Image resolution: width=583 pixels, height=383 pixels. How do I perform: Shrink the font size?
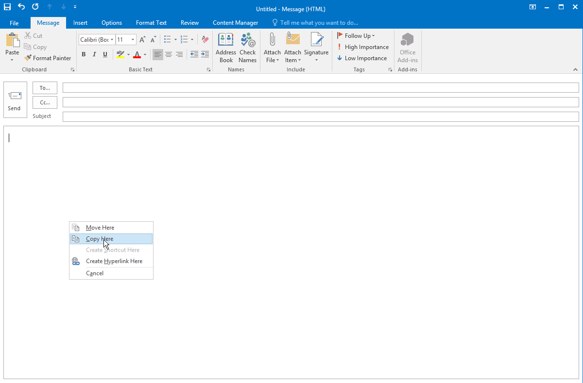pos(154,40)
